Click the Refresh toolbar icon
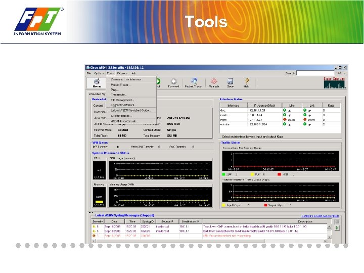 (x=214, y=83)
